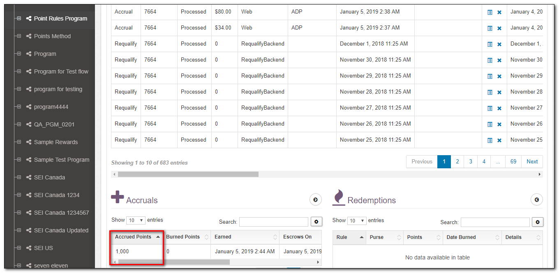The width and height of the screenshot is (559, 273).
Task: Click Redemptions panel left-arrow circle button
Action: tap(537, 200)
